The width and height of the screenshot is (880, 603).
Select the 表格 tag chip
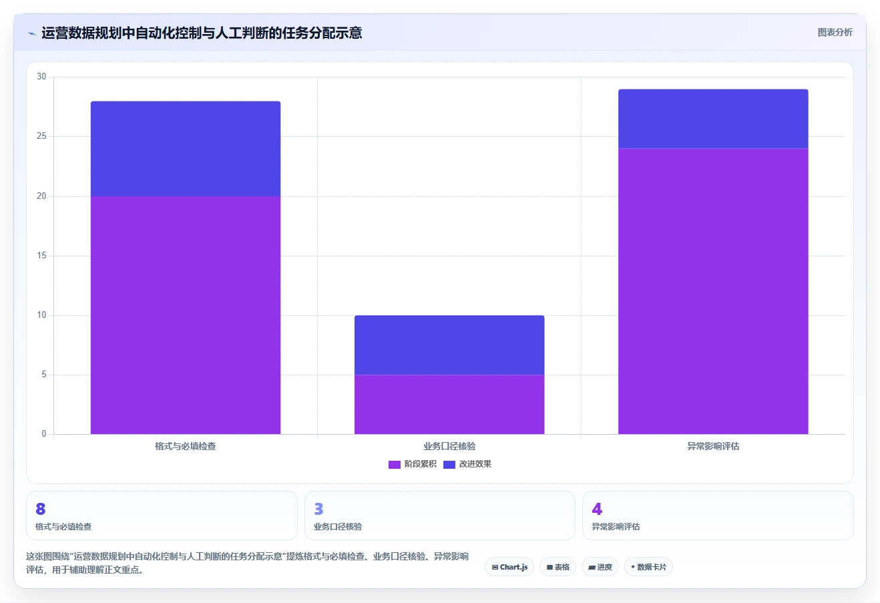558,567
